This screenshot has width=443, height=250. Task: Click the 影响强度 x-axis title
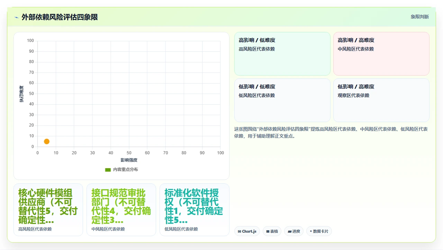[129, 160]
